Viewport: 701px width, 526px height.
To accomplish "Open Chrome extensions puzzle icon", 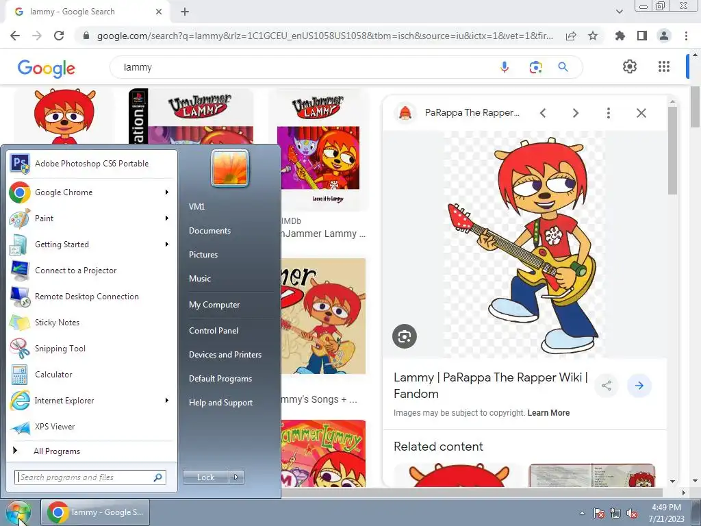I will pos(620,36).
